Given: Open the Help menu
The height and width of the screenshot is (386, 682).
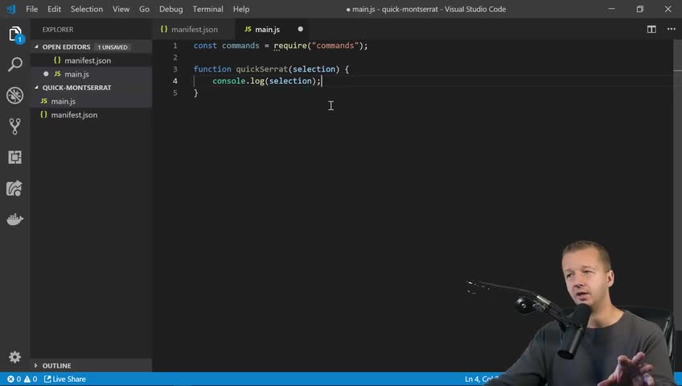Looking at the screenshot, I should (241, 9).
